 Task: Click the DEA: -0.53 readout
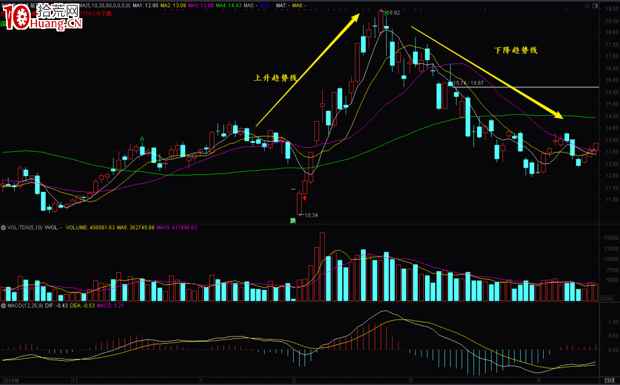[82, 306]
